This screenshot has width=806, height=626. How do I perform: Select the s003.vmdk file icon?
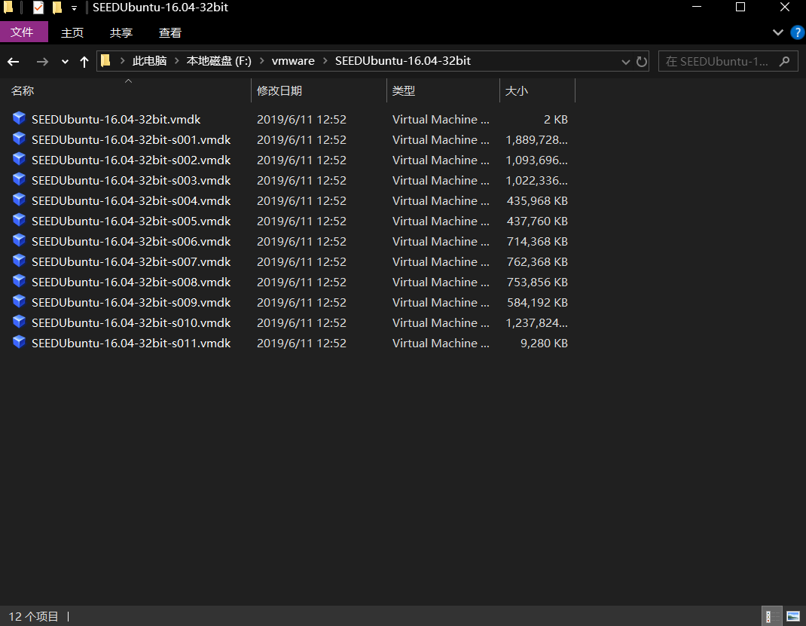point(19,180)
